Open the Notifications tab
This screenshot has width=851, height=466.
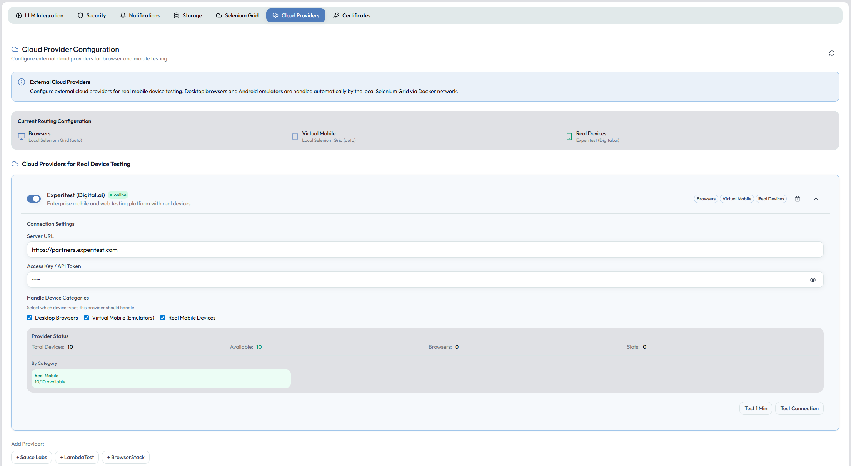coord(140,15)
